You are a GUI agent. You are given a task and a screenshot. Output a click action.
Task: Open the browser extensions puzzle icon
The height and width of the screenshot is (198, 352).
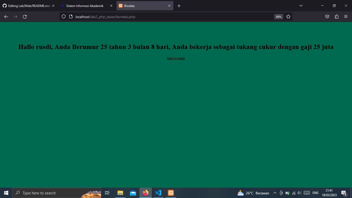[x=336, y=16]
